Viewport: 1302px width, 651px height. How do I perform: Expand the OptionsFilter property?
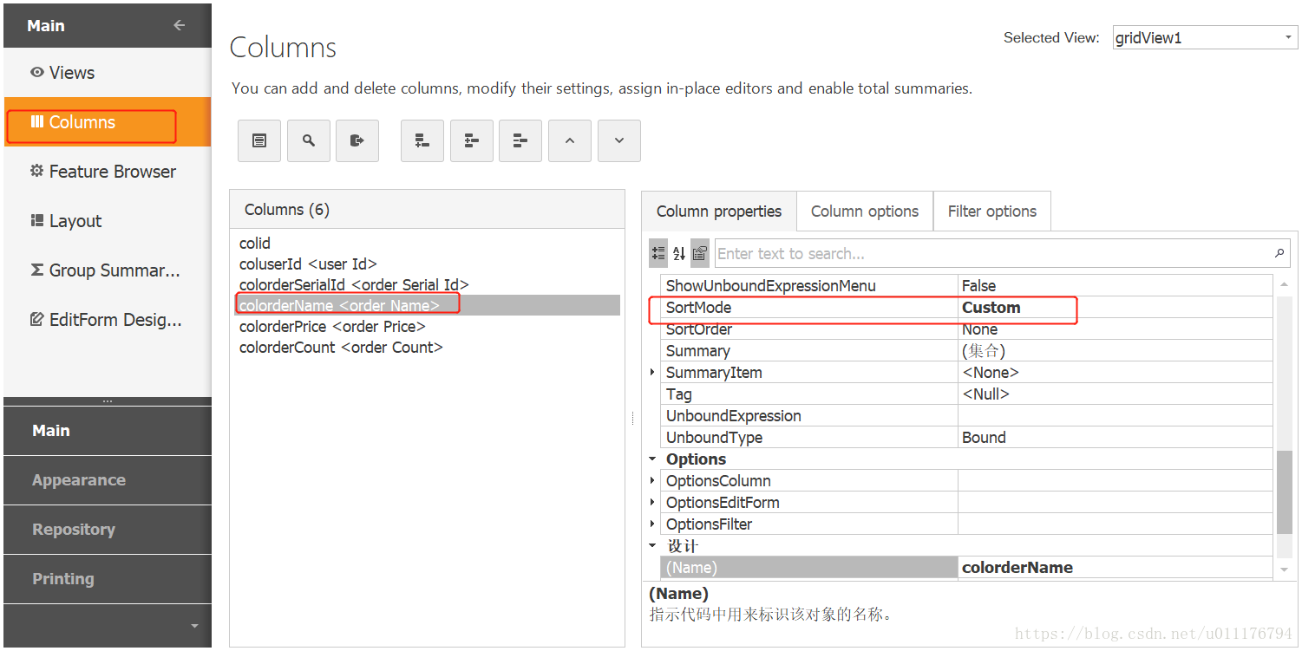[x=653, y=524]
